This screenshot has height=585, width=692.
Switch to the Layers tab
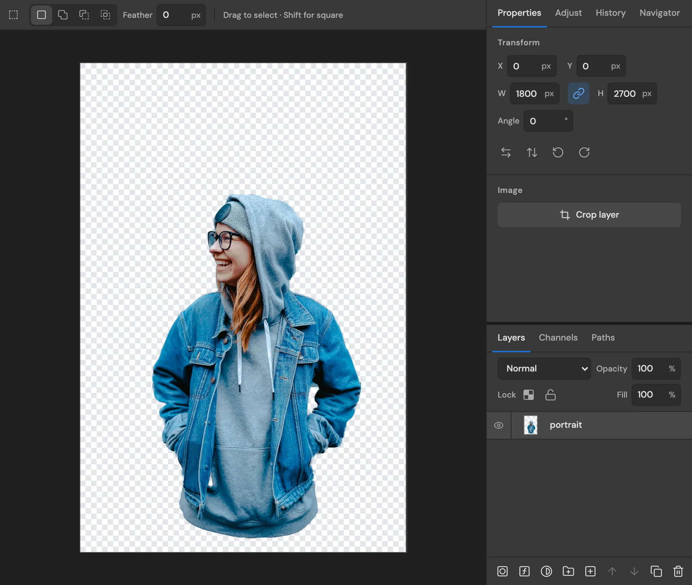click(511, 338)
